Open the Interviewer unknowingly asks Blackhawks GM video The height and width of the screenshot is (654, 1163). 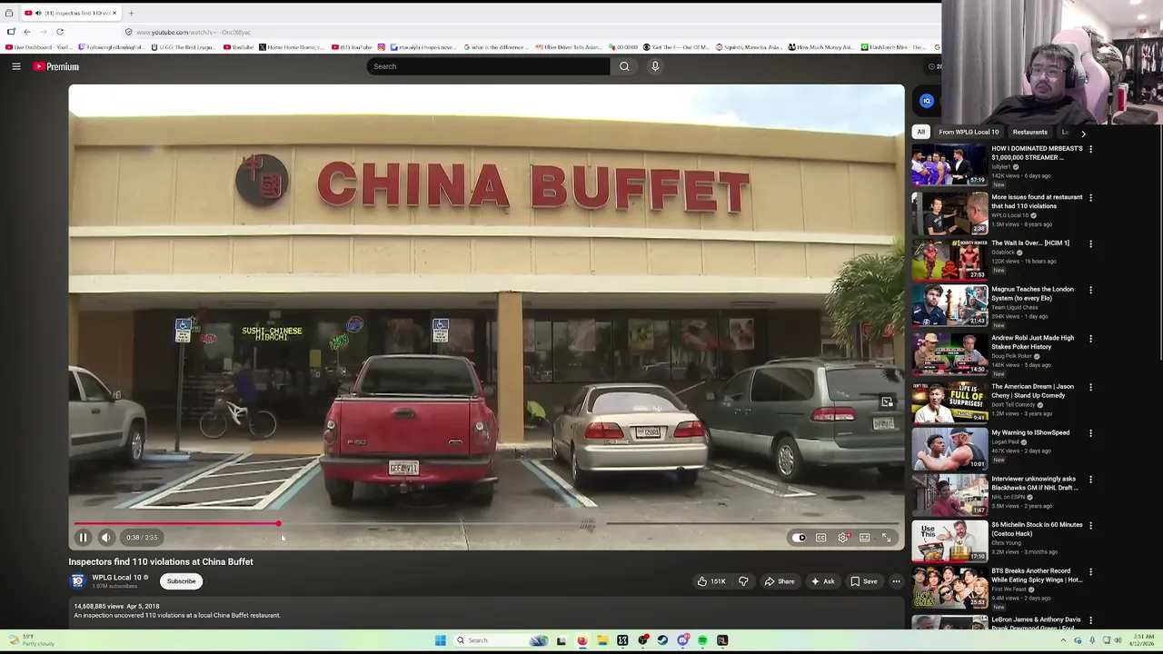coord(949,495)
